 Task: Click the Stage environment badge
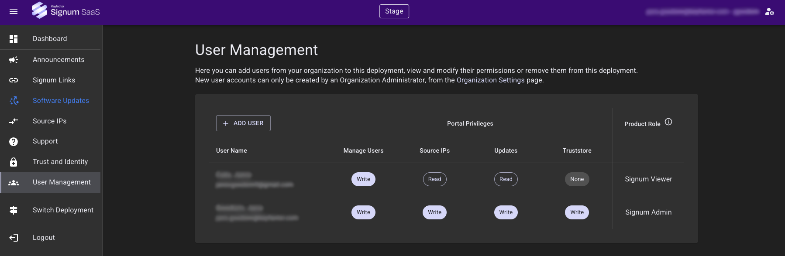click(x=394, y=11)
